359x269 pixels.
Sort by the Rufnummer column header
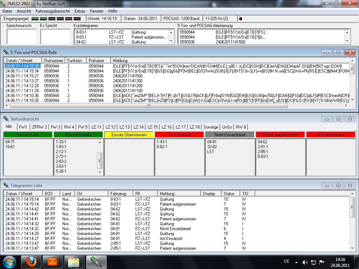coord(54,60)
